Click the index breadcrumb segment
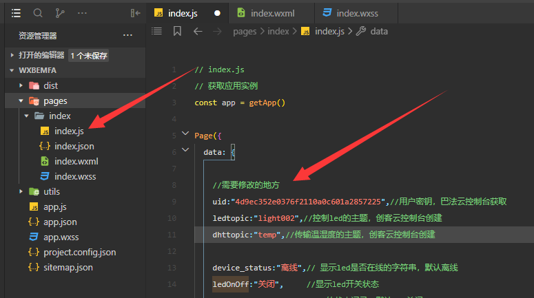This screenshot has width=534, height=298. 278,32
